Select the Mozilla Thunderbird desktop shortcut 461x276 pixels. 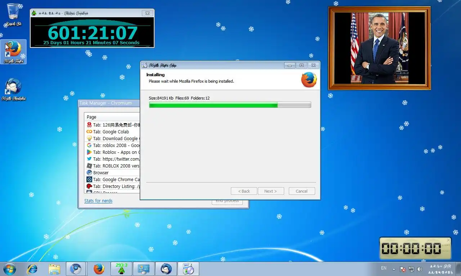coord(13,89)
